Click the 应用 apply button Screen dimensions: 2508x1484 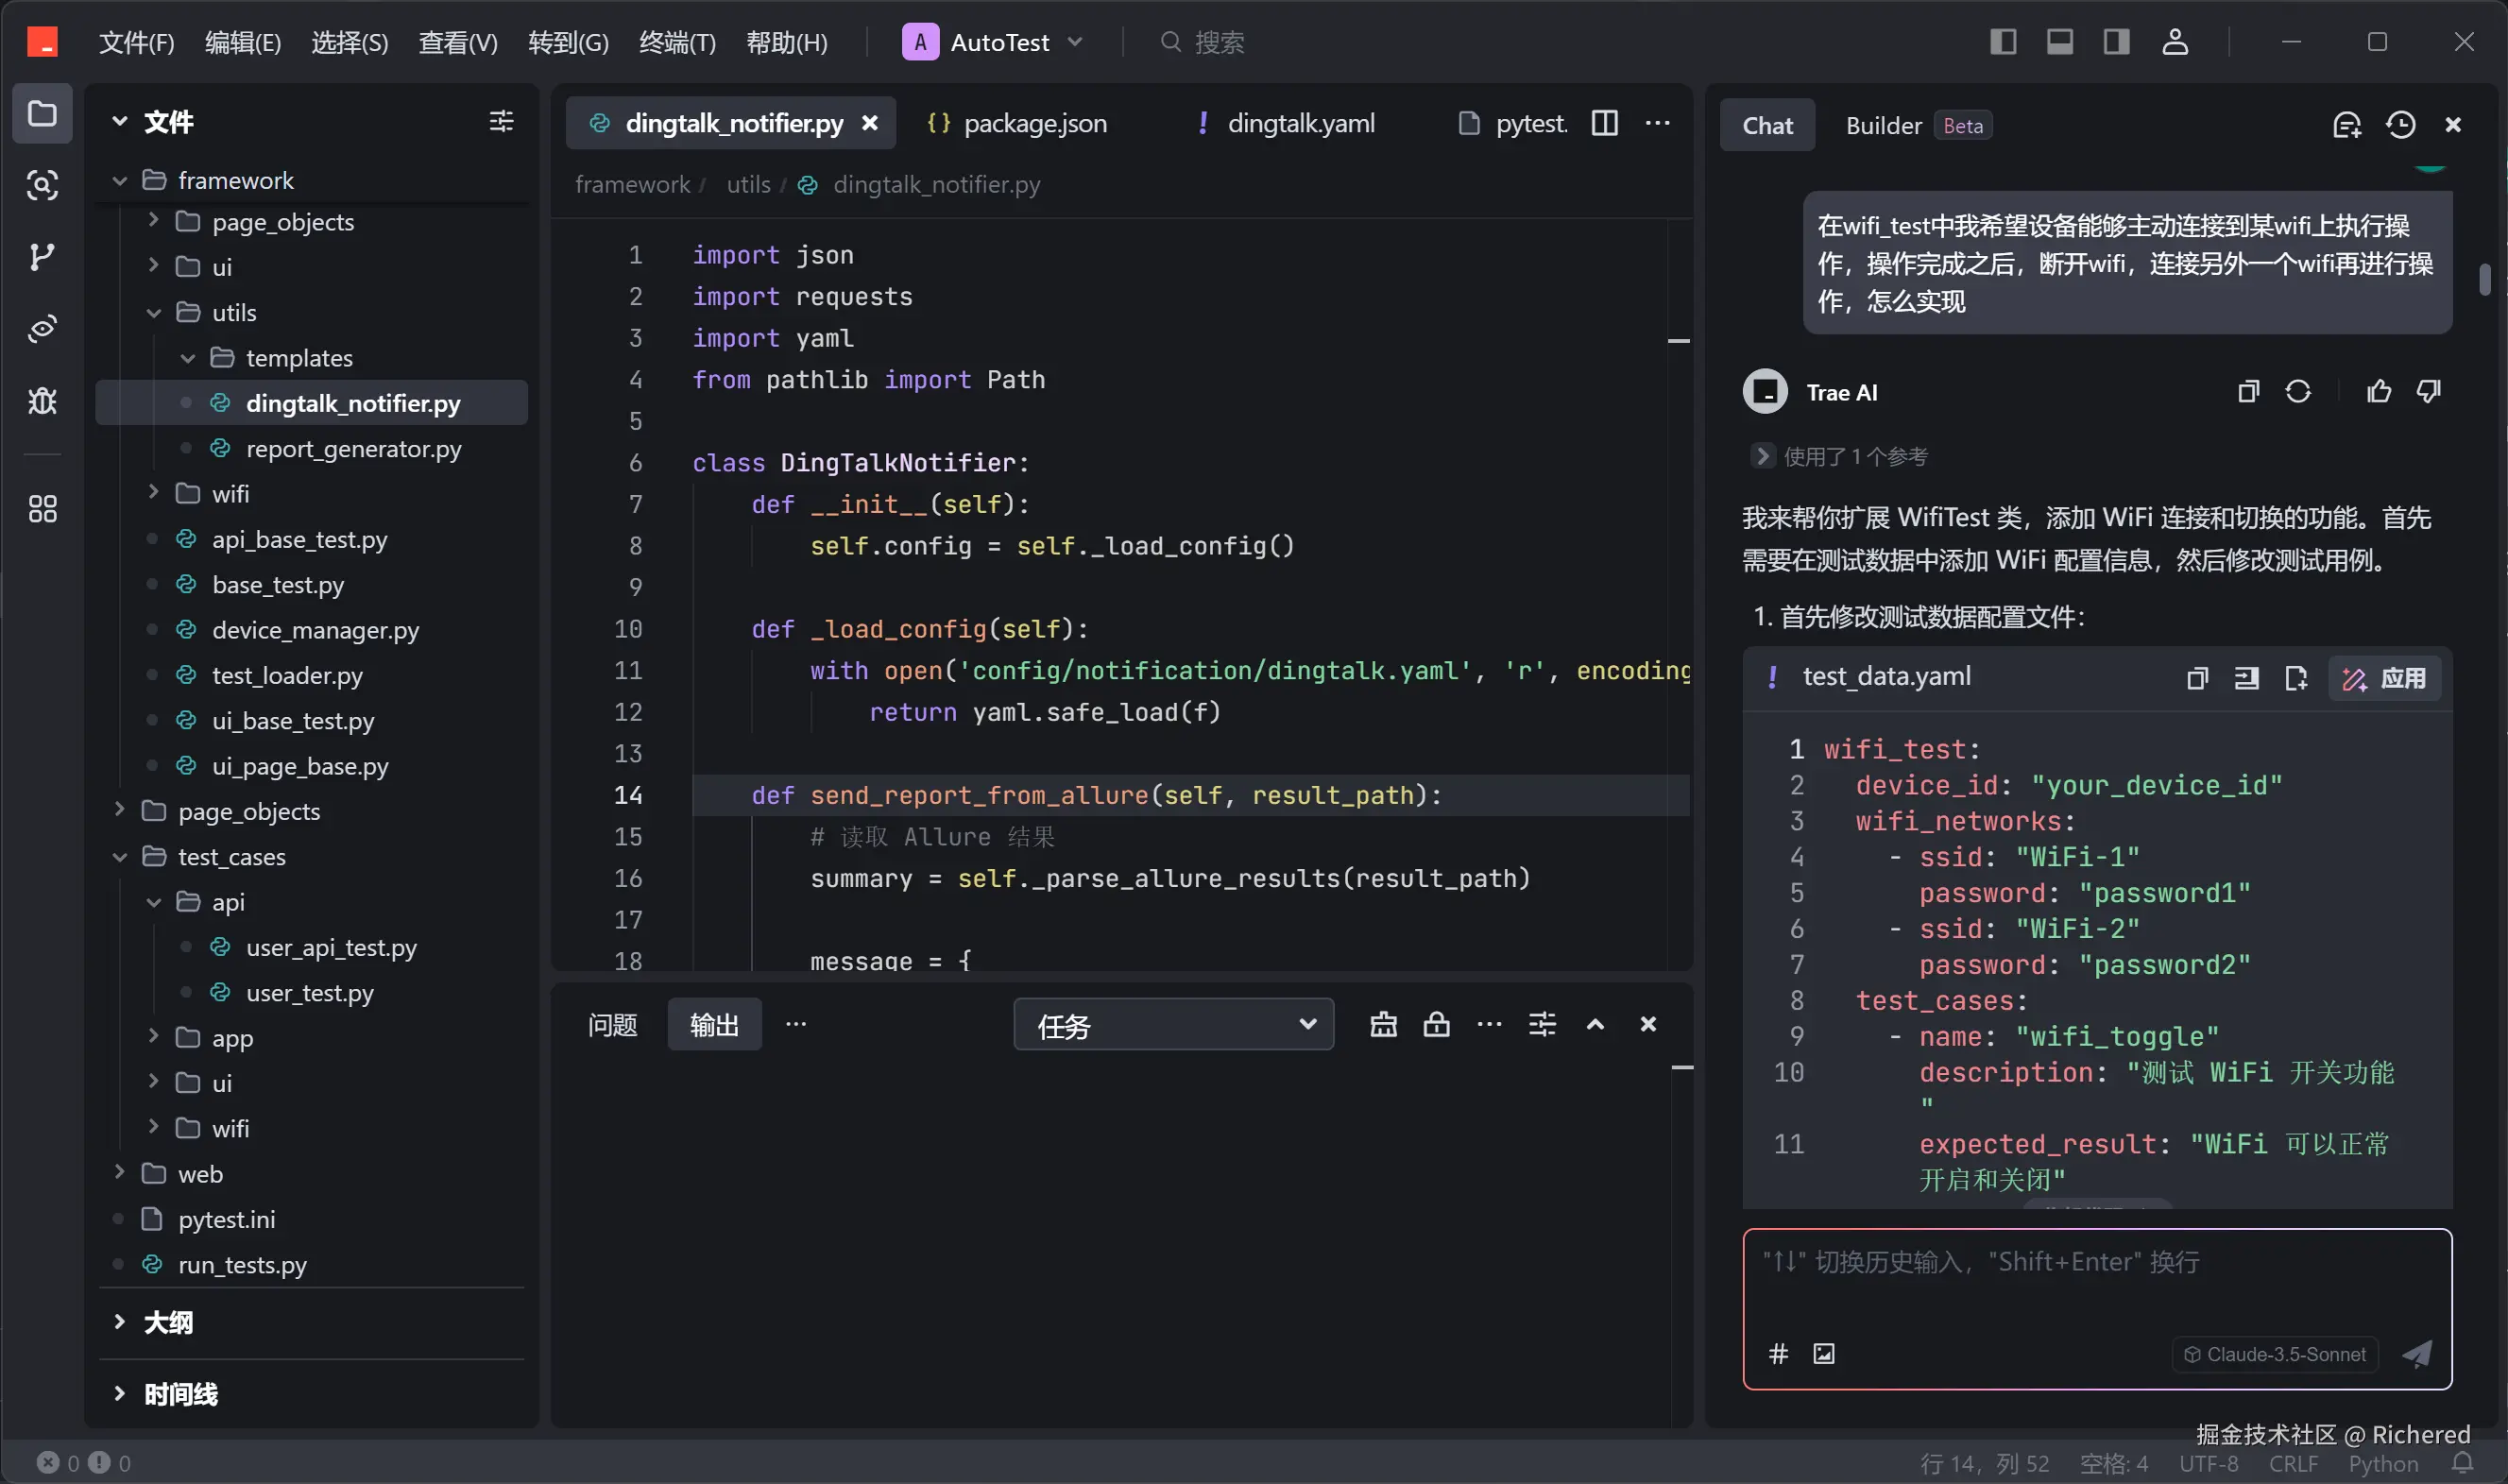pos(2385,679)
